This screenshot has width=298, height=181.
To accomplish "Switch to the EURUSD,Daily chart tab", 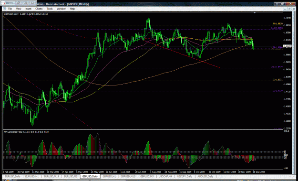I will [12, 176].
